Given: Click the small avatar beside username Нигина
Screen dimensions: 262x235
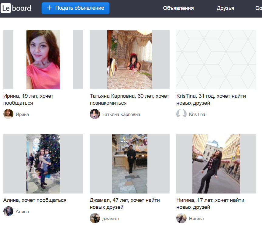Looking at the screenshot, I should pos(181,218).
